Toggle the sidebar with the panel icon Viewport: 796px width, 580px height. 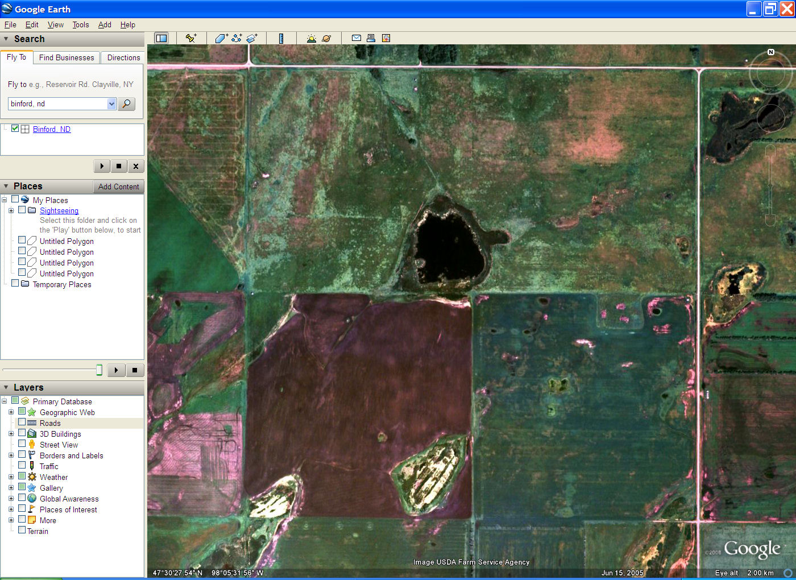pyautogui.click(x=161, y=38)
